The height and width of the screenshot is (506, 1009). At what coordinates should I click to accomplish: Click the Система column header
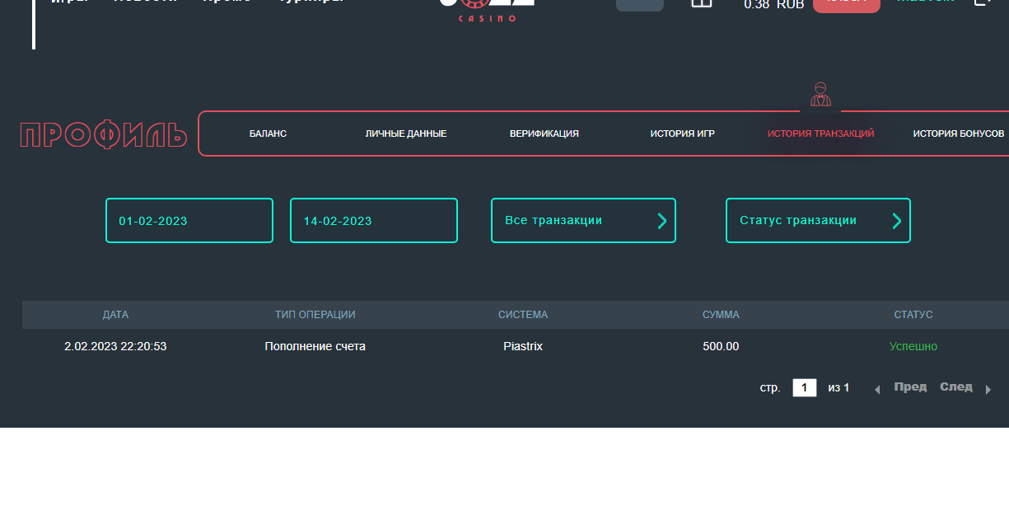[523, 315]
